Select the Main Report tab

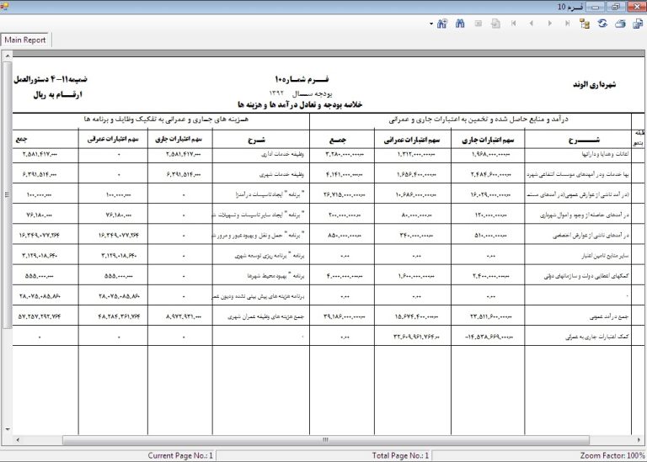click(26, 40)
